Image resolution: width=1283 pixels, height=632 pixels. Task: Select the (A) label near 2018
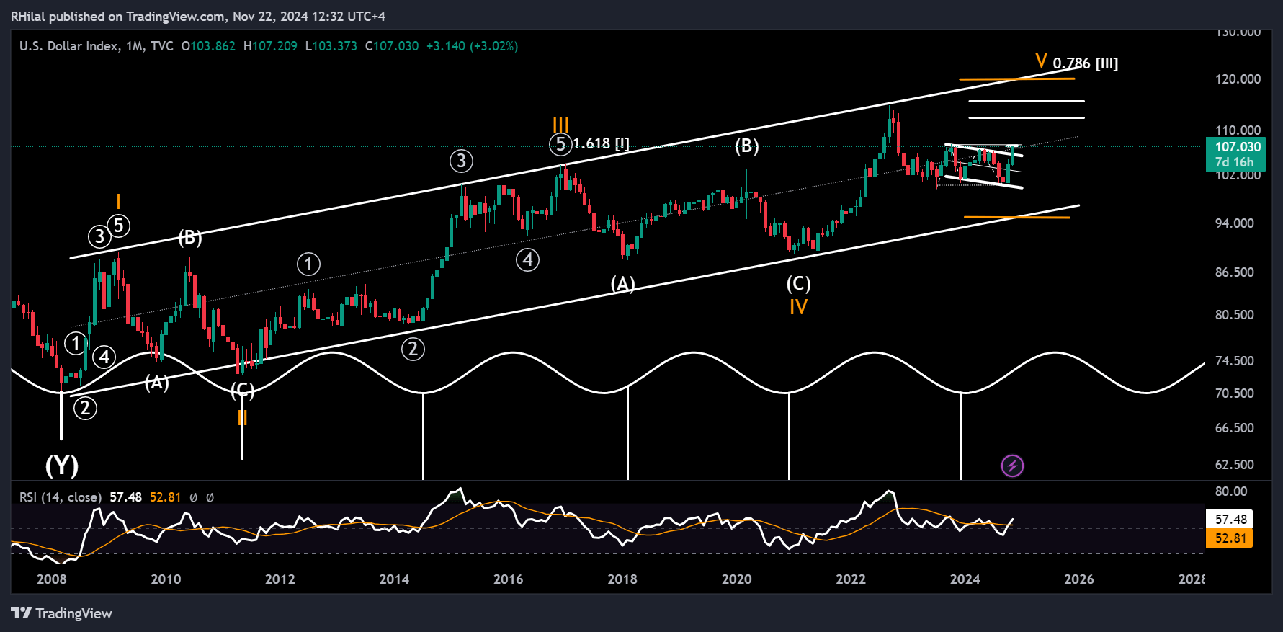click(623, 284)
